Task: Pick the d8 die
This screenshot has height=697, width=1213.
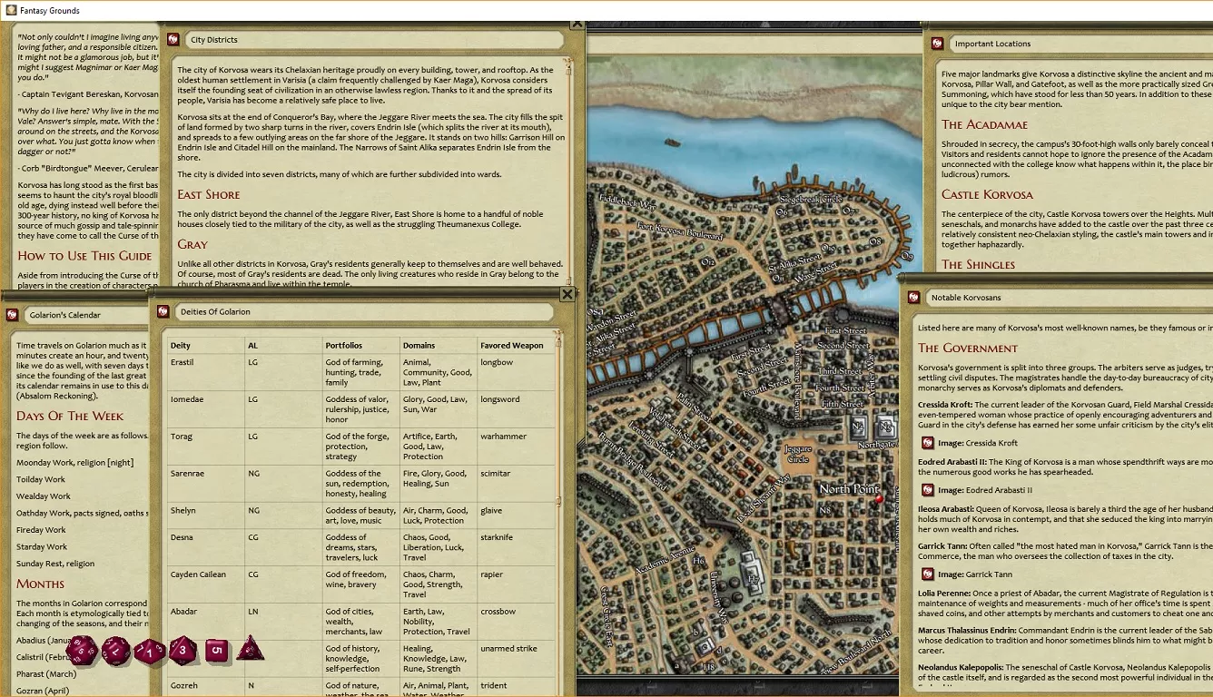Action: pos(182,650)
